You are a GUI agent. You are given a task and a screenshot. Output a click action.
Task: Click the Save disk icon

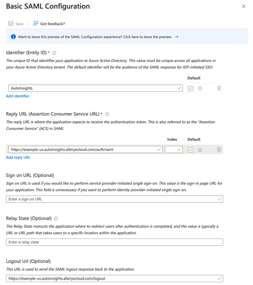click(11, 24)
